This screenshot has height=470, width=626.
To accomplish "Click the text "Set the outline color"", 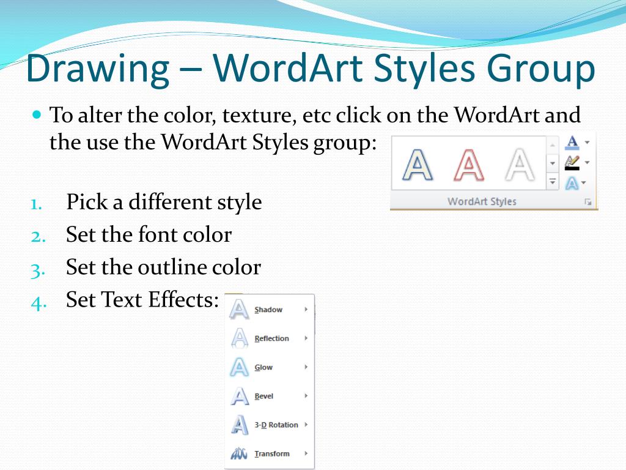I will click(163, 267).
